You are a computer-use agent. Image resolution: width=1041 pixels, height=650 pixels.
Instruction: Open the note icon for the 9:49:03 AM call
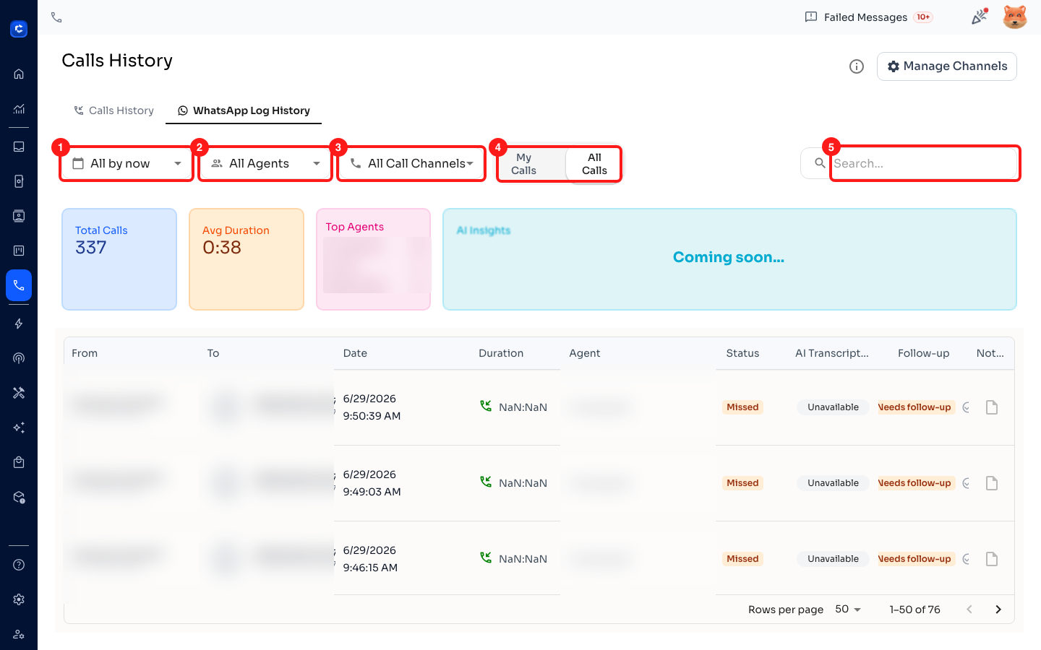pyautogui.click(x=992, y=483)
